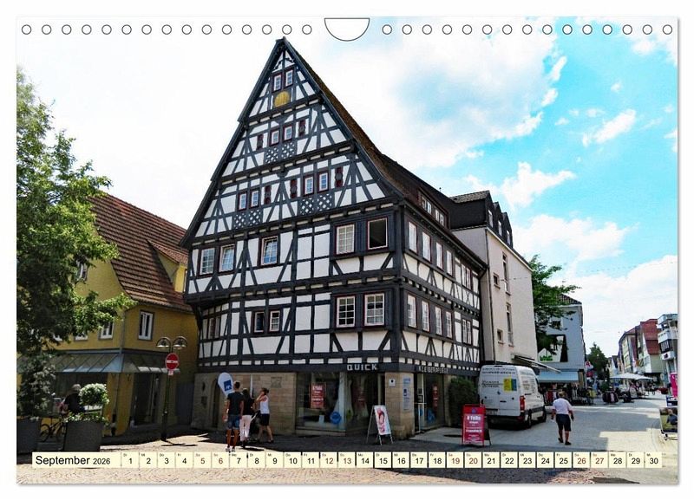
Task: Click the white delivery van
Action: click(x=512, y=394)
